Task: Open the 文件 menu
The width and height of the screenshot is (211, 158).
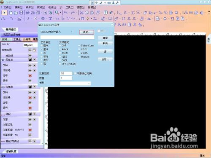Action: [x=7, y=7]
